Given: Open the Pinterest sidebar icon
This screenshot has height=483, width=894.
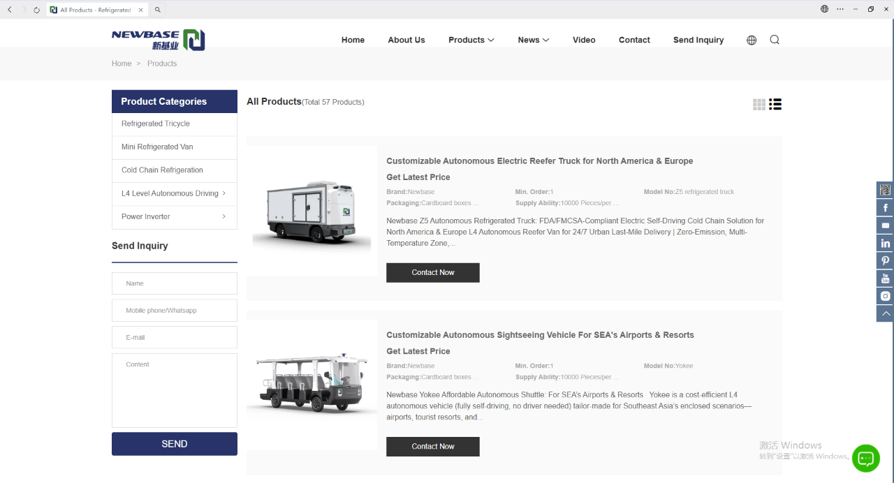Looking at the screenshot, I should 885,260.
